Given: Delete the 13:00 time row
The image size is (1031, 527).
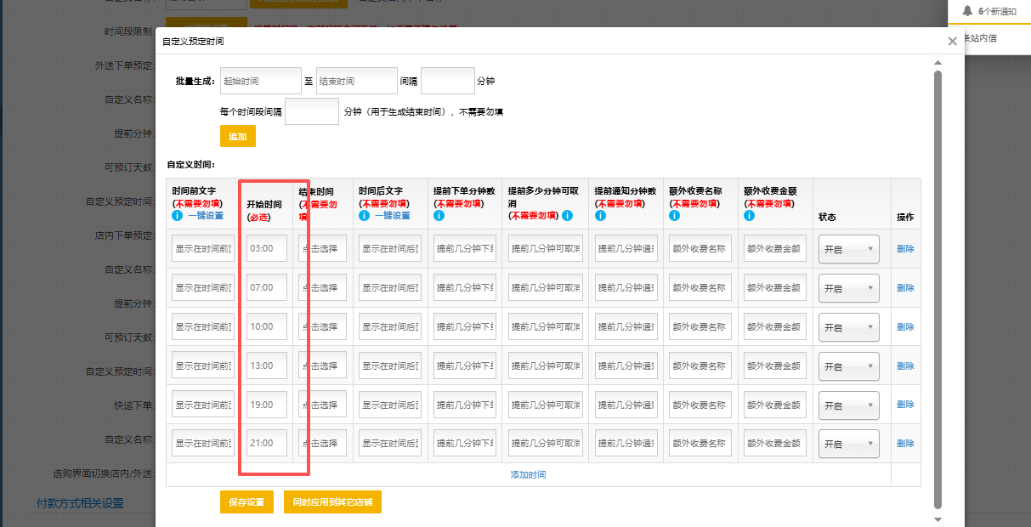Looking at the screenshot, I should pyautogui.click(x=905, y=365).
